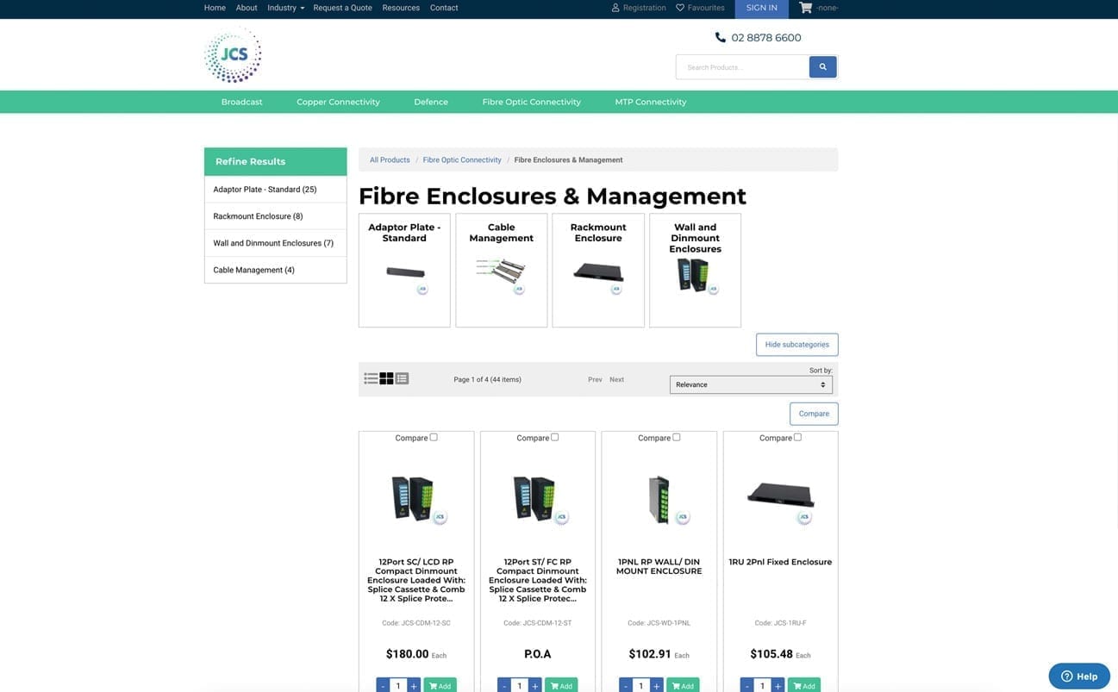Click the search magnifier icon
The height and width of the screenshot is (692, 1118).
coord(821,65)
